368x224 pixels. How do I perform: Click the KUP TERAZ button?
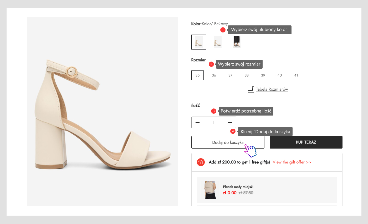click(306, 142)
